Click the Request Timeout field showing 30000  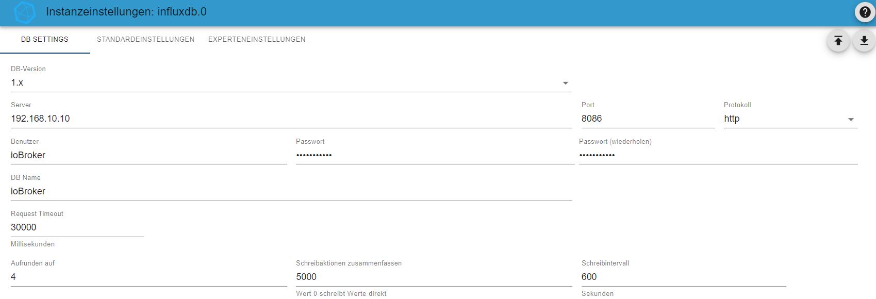77,228
